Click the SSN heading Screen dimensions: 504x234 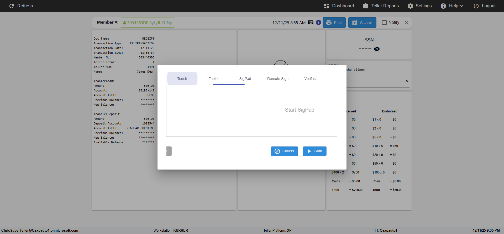369,40
